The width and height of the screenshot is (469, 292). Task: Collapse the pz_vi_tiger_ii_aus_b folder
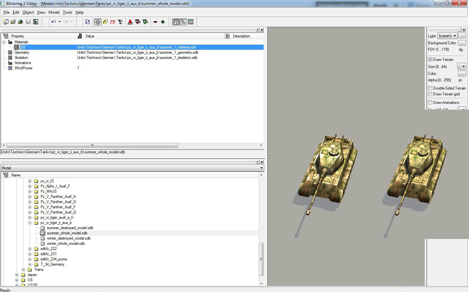click(30, 223)
